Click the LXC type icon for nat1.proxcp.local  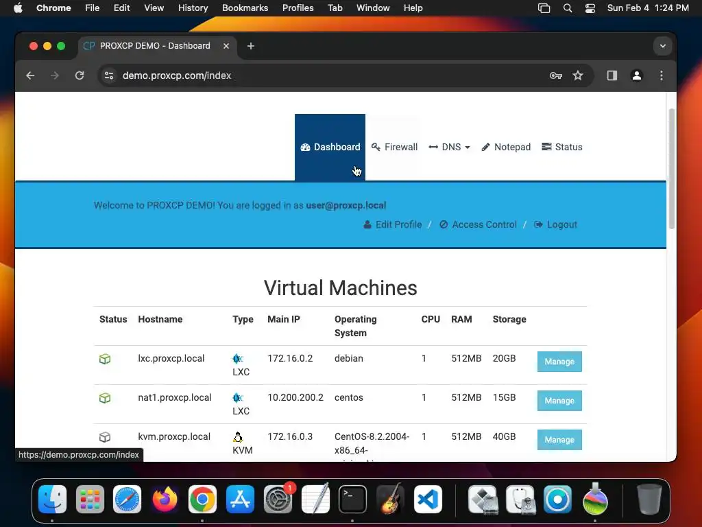[x=238, y=397]
